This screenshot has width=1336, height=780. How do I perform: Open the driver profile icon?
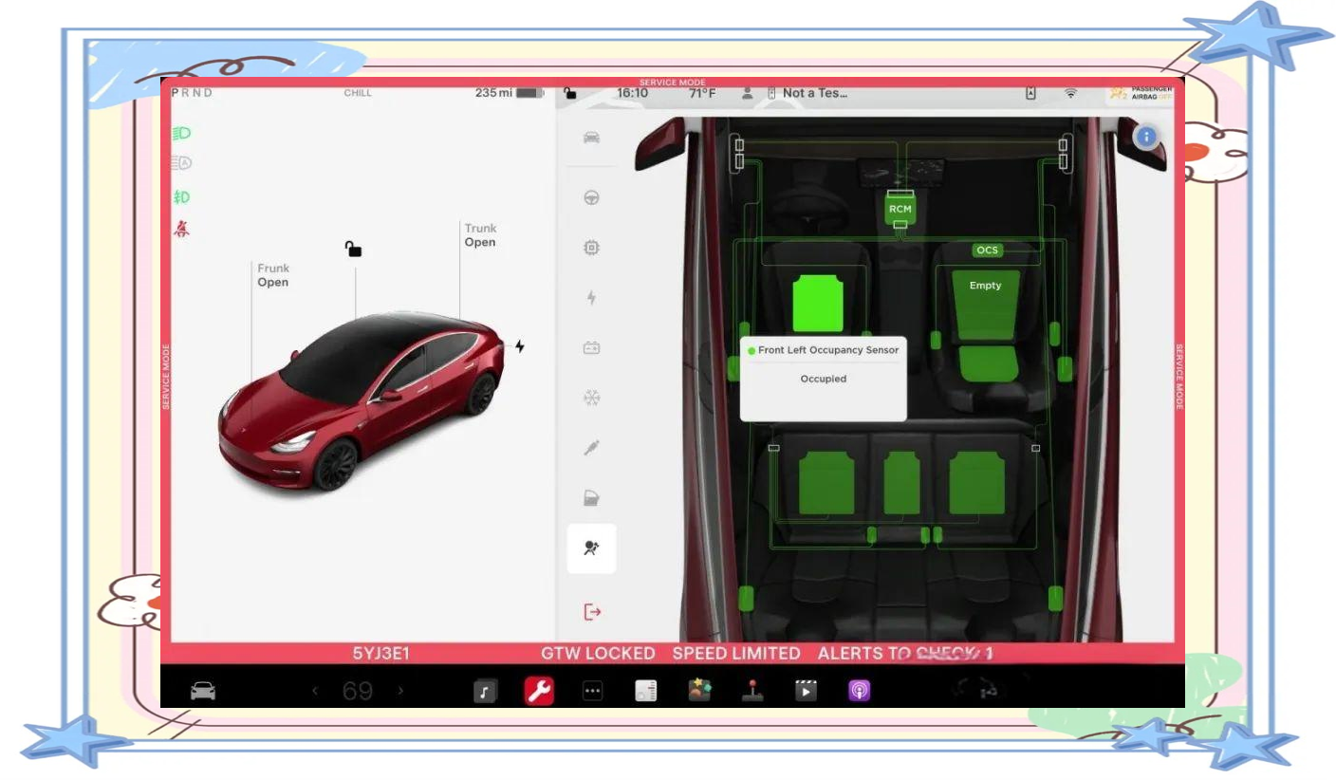point(748,93)
